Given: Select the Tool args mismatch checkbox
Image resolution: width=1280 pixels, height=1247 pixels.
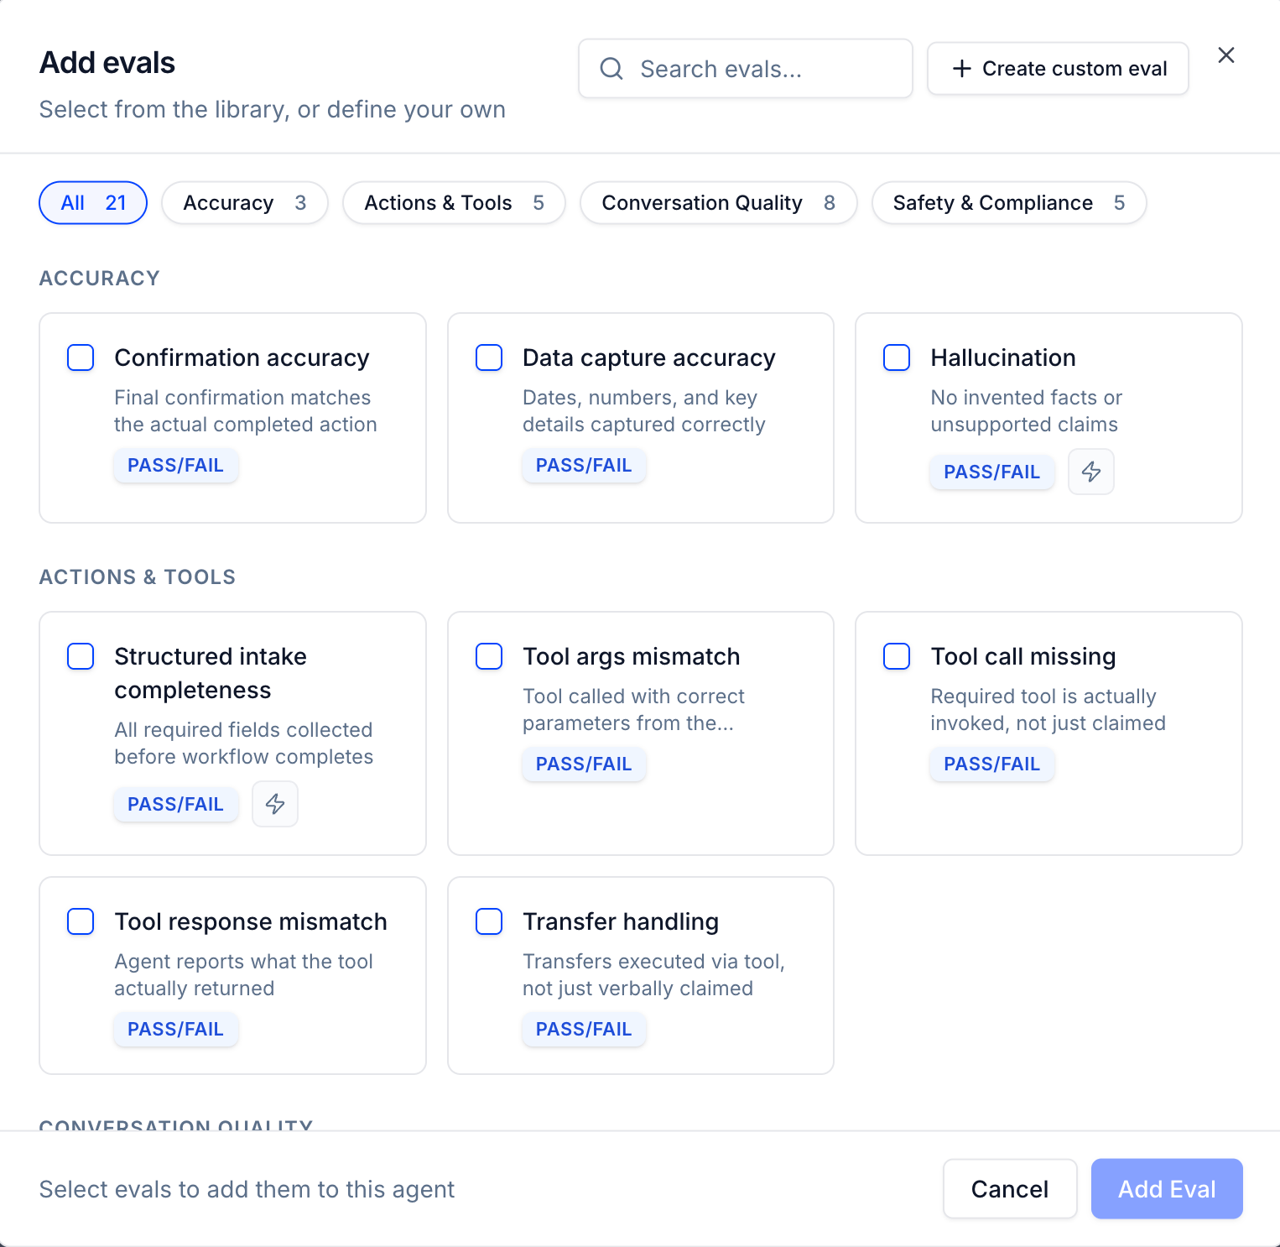Looking at the screenshot, I should (x=489, y=656).
